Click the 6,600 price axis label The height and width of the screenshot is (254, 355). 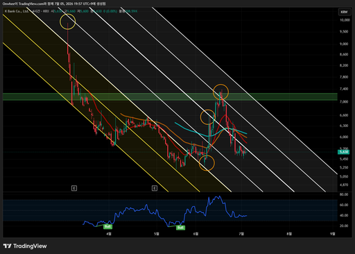tap(344, 115)
